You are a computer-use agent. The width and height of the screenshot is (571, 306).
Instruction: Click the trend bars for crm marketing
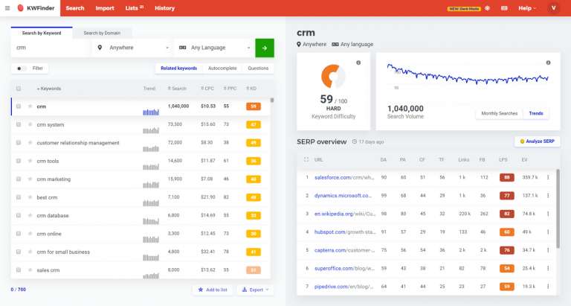[151, 184]
